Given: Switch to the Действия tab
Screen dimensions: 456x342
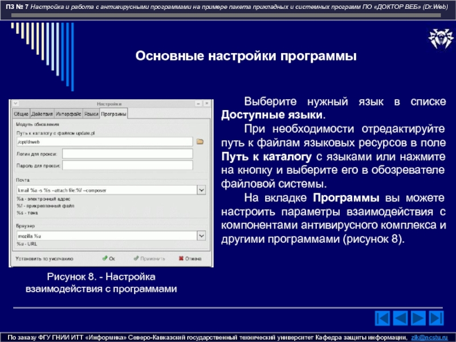Looking at the screenshot, I should (x=42, y=113).
